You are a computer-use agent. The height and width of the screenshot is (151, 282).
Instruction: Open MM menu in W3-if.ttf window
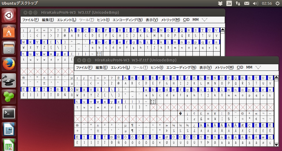[249, 68]
